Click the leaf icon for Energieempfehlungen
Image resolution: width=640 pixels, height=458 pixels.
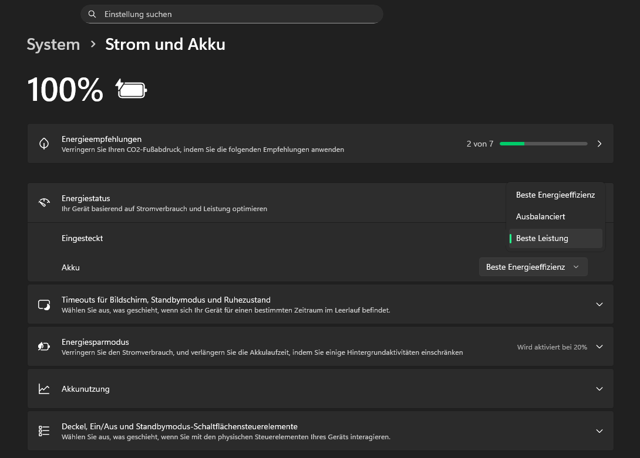point(44,144)
